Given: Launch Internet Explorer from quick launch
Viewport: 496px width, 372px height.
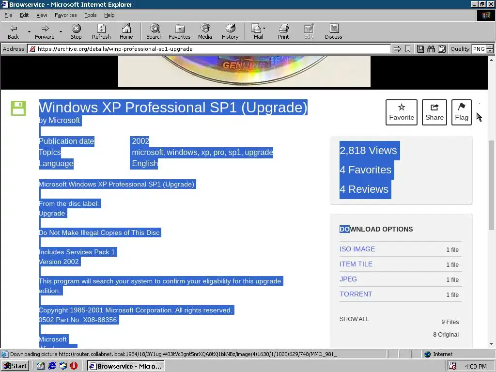Looking at the screenshot, I should click(x=52, y=366).
